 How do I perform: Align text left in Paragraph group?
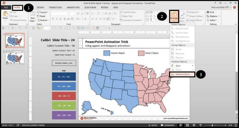coord(93,19)
